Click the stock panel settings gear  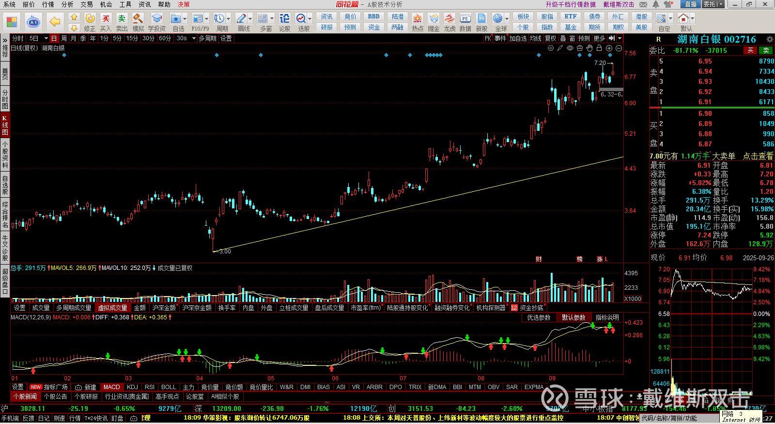point(769,39)
